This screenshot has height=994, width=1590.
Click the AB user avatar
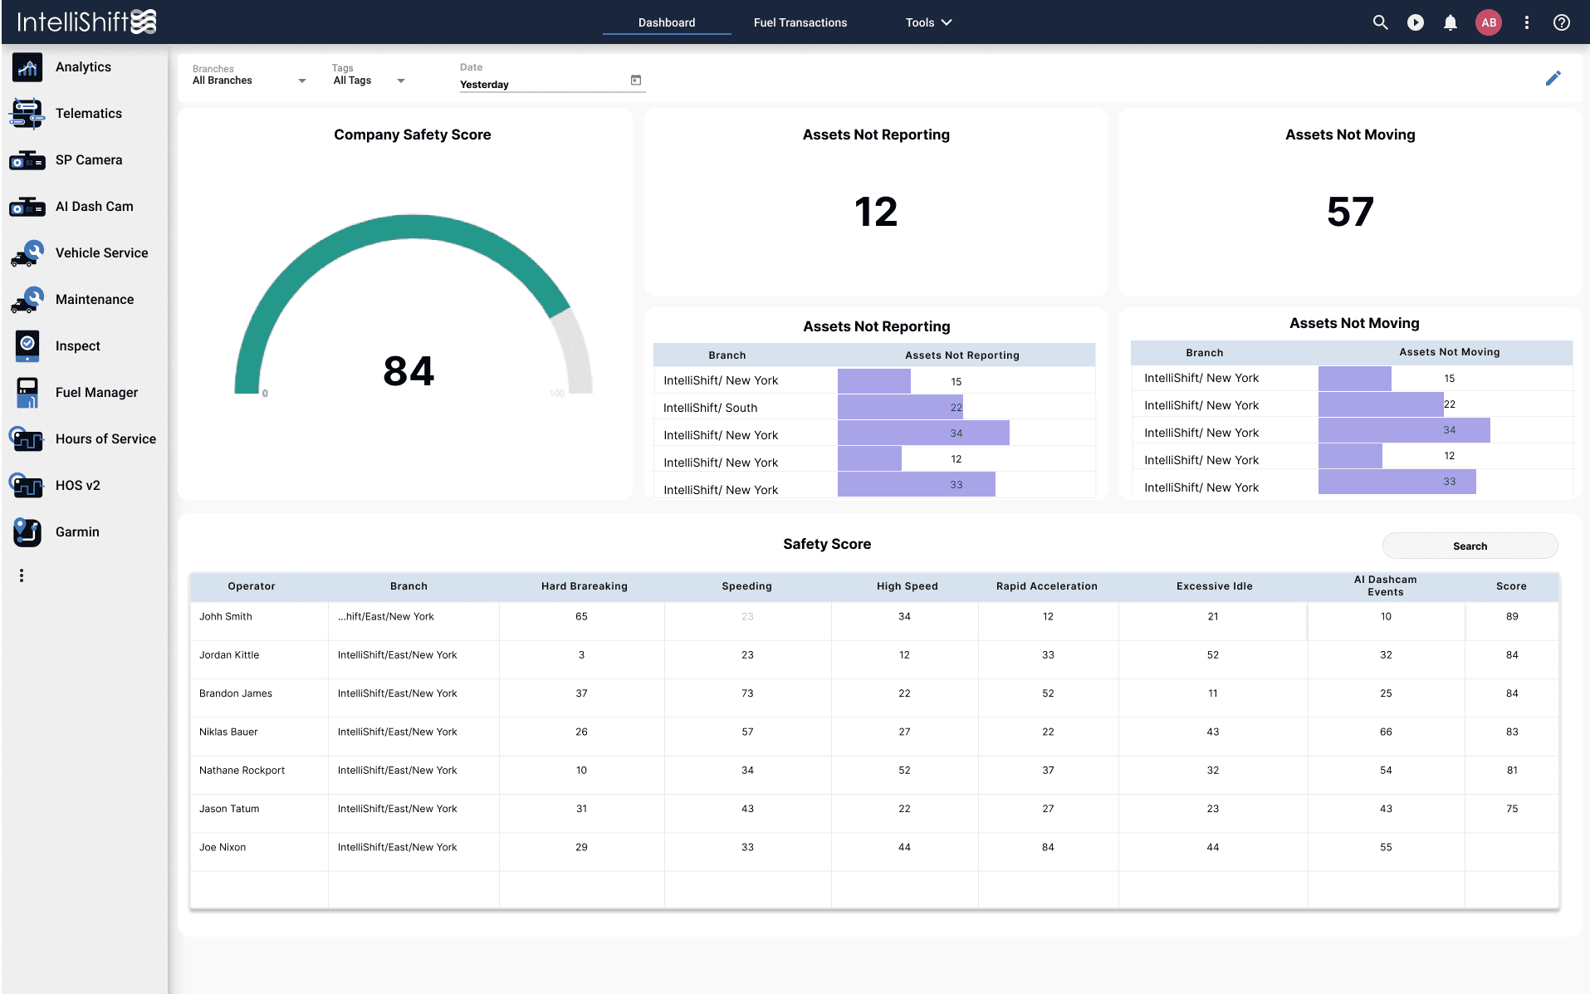click(1489, 22)
